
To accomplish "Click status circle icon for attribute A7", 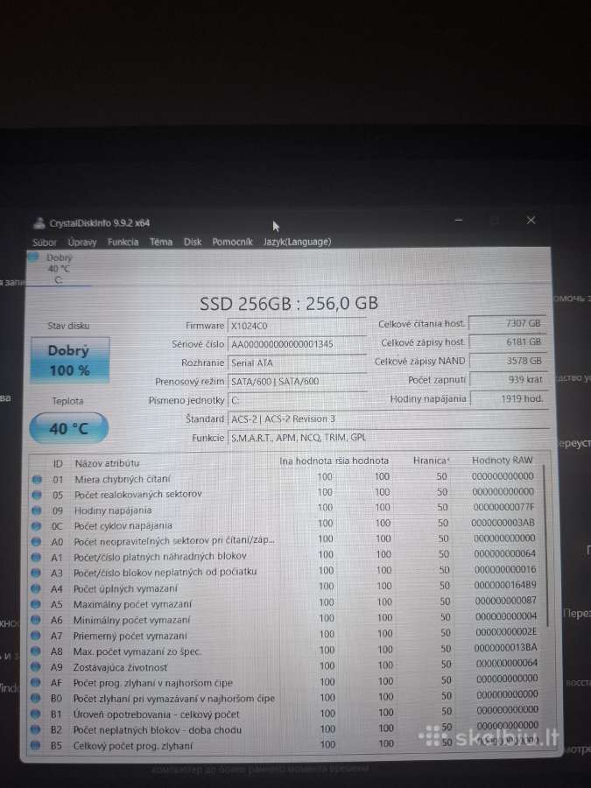I will click(x=35, y=636).
